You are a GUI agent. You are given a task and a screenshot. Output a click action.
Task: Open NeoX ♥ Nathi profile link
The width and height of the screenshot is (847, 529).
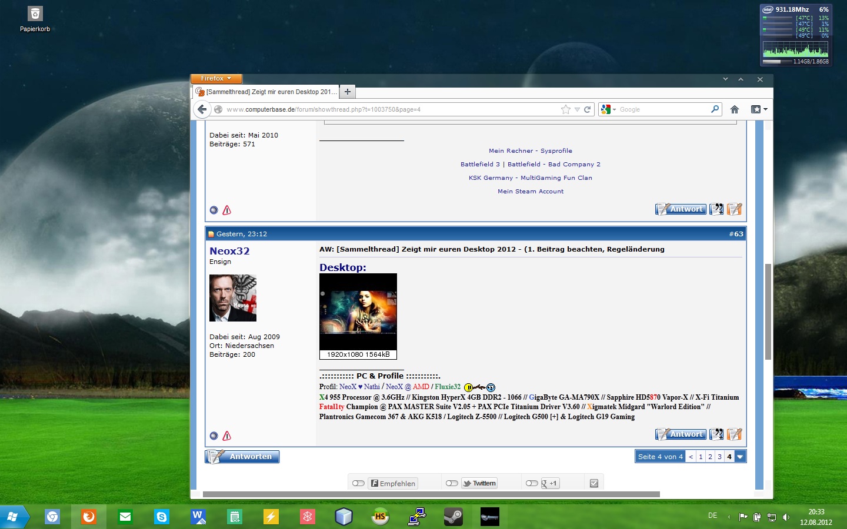click(359, 387)
